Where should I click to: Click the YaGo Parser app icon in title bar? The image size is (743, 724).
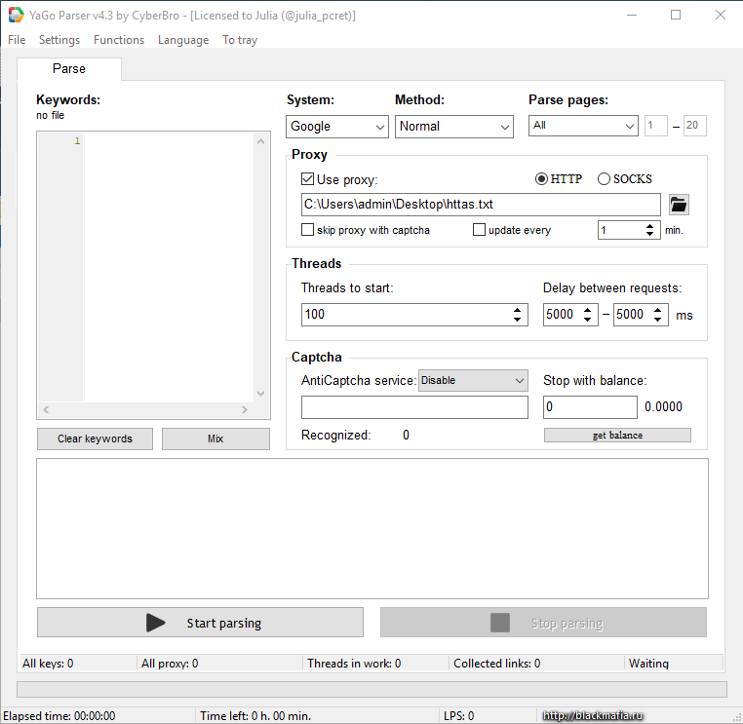pos(17,16)
